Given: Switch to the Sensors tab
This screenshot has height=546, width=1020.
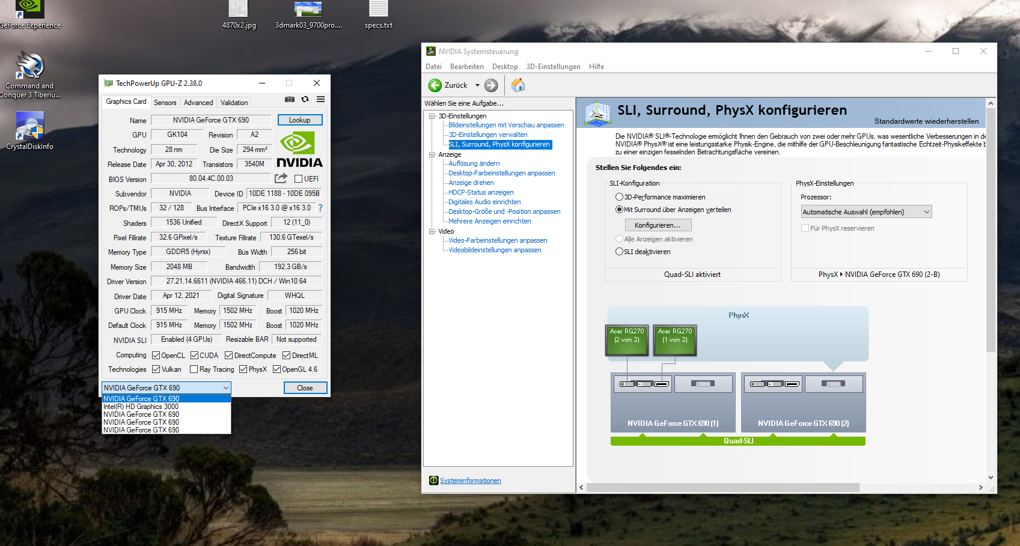Looking at the screenshot, I should coord(165,103).
